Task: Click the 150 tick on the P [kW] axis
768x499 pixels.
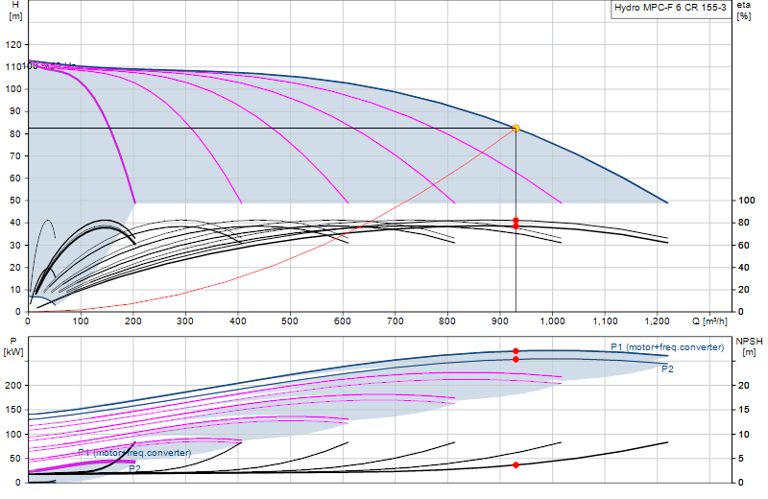Action: pyautogui.click(x=13, y=410)
